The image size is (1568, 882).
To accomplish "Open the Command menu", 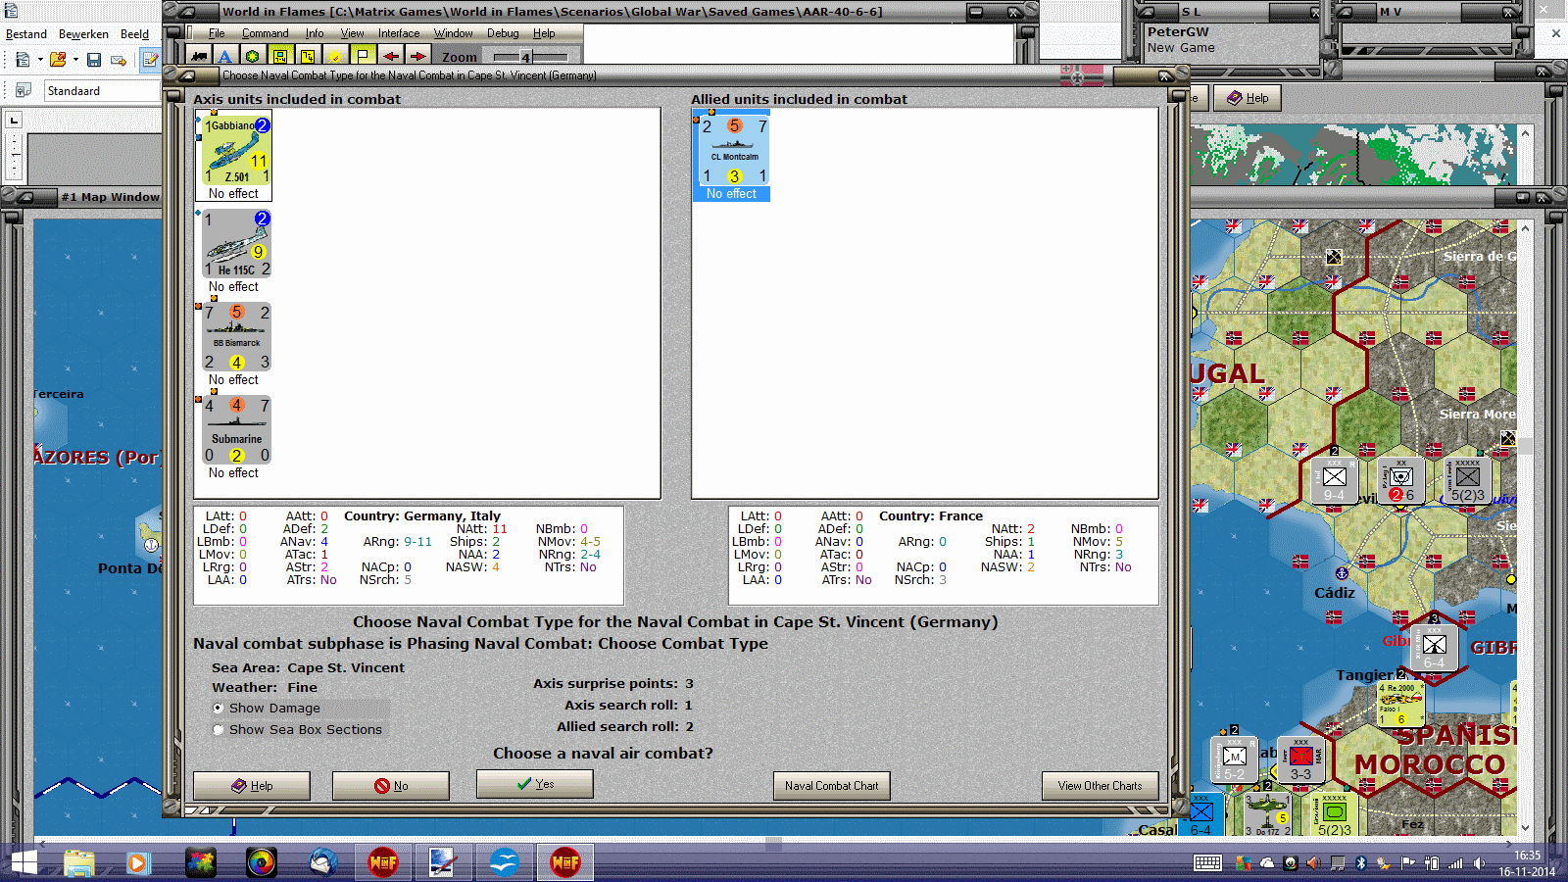I will tap(265, 33).
